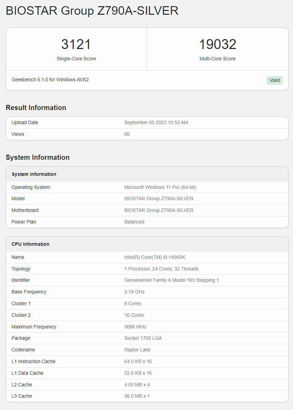Select the views count 66
Image resolution: width=293 pixels, height=410 pixels.
pyautogui.click(x=127, y=134)
